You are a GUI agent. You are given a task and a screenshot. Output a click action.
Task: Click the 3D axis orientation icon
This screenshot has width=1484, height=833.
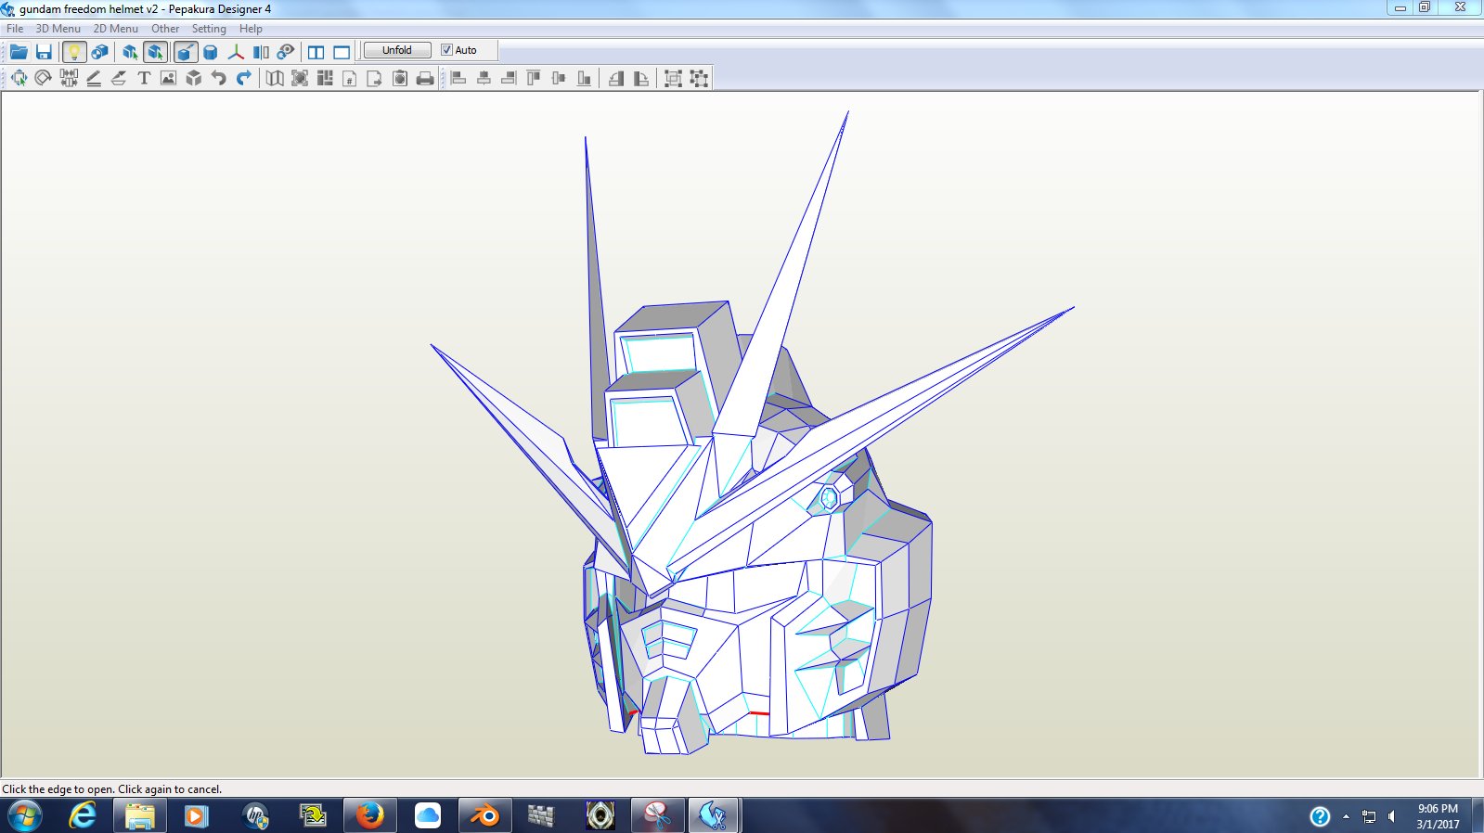(236, 52)
